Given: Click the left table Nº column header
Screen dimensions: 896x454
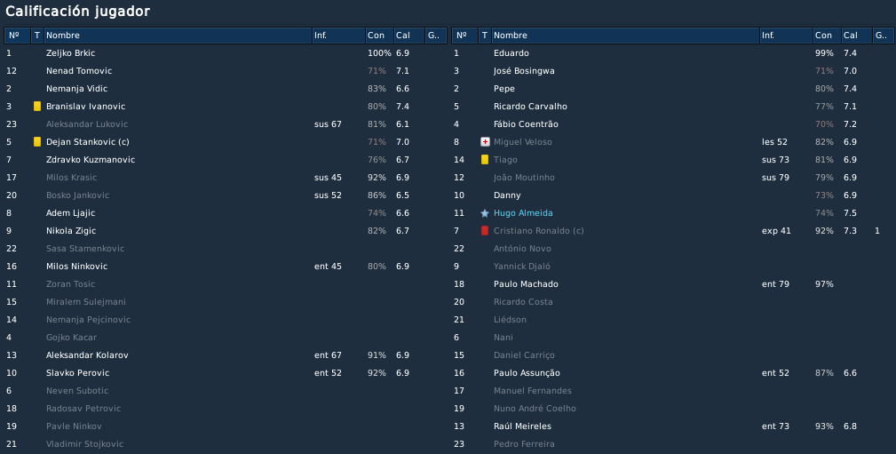Looking at the screenshot, I should click(17, 36).
